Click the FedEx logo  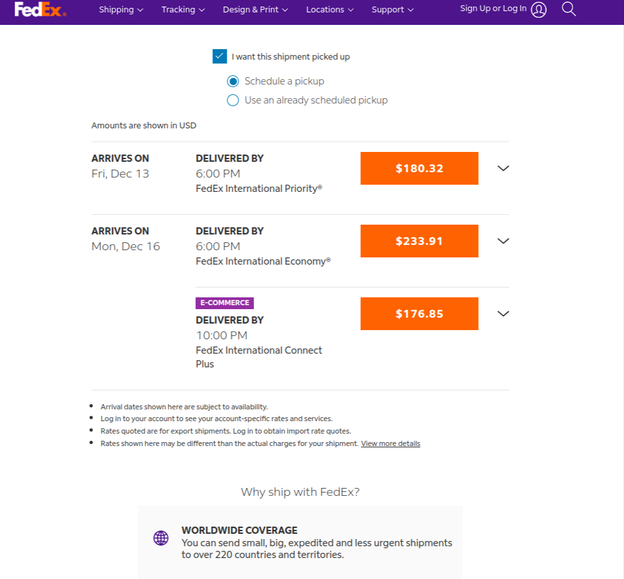(x=40, y=9)
